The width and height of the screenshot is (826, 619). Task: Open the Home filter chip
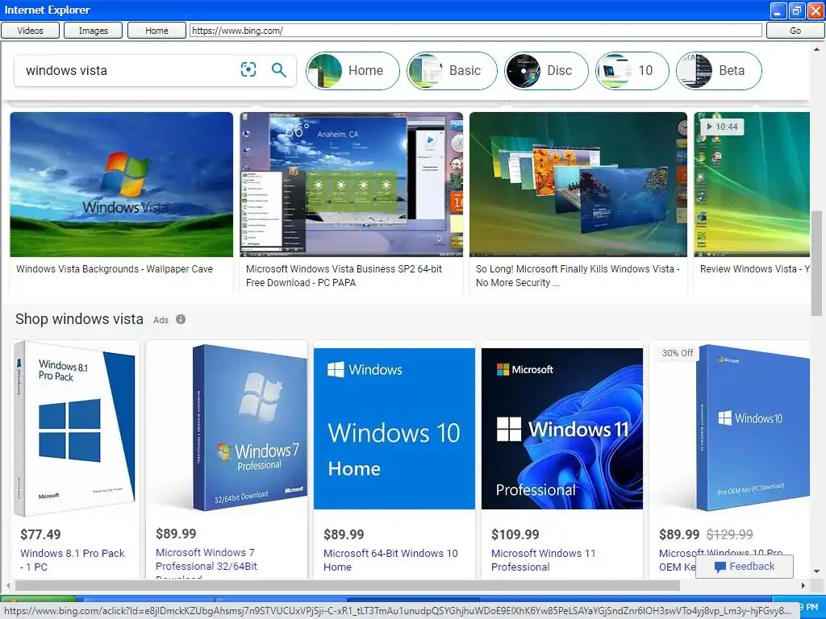353,71
